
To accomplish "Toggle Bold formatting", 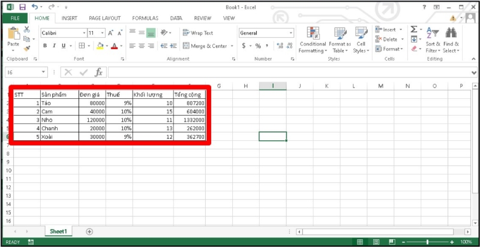I will coord(45,46).
